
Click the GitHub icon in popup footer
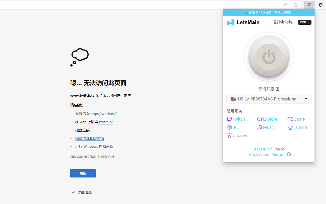click(289, 154)
